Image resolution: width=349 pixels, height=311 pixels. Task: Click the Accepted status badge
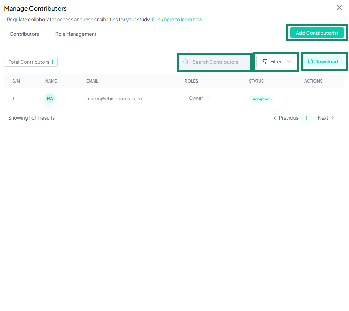(x=261, y=99)
